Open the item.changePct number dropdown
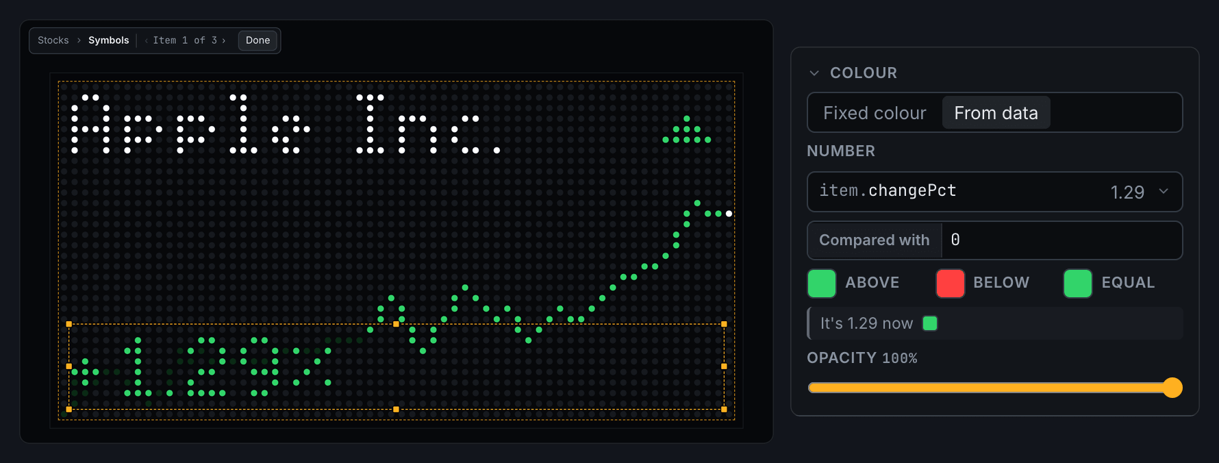 tap(995, 192)
